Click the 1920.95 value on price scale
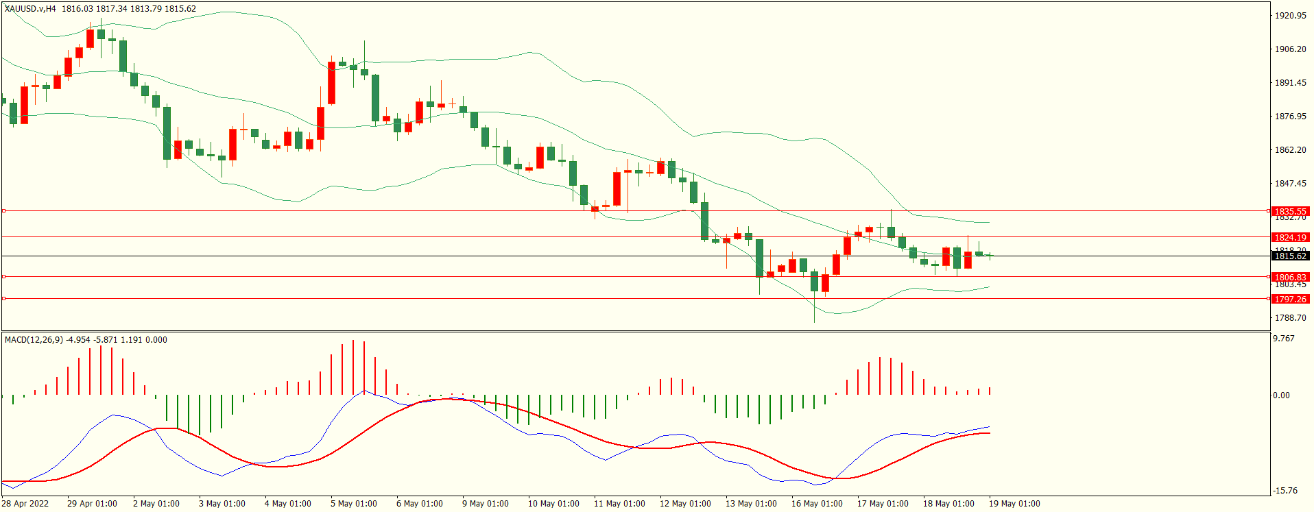This screenshot has width=1314, height=512. [x=1290, y=15]
